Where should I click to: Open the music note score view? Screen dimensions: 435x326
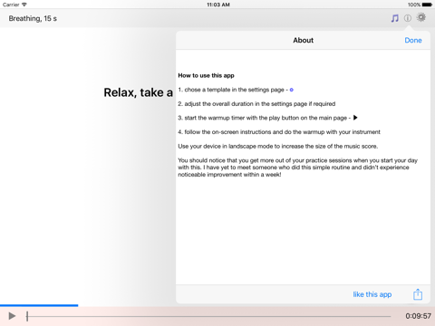point(395,18)
